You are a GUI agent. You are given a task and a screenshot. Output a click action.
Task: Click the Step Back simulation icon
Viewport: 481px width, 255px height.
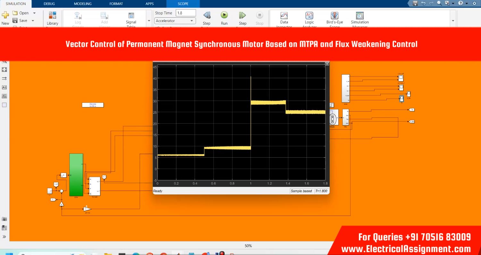pos(207,15)
